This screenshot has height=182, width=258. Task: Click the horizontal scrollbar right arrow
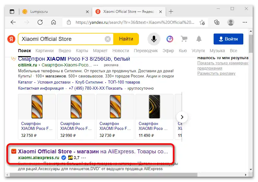[246, 175]
